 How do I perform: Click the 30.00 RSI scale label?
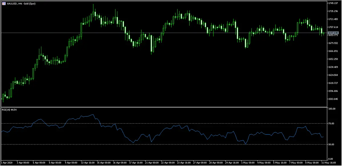331,144
